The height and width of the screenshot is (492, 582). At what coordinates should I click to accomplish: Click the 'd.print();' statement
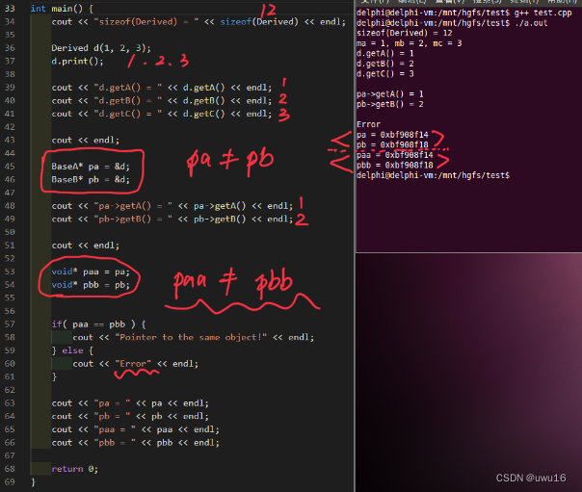[77, 61]
